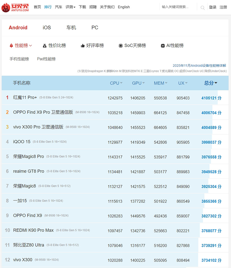
Task: Sort by 总分 total score
Action: coord(211,83)
